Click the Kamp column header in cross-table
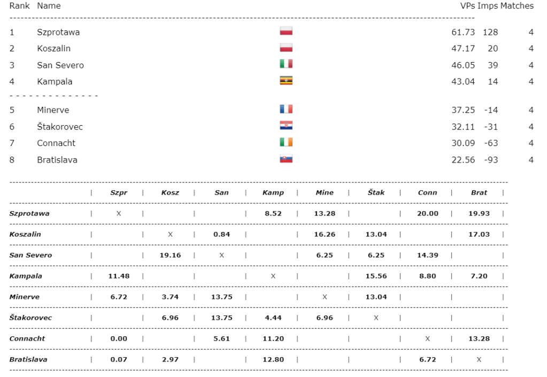The height and width of the screenshot is (377, 547). (x=273, y=193)
